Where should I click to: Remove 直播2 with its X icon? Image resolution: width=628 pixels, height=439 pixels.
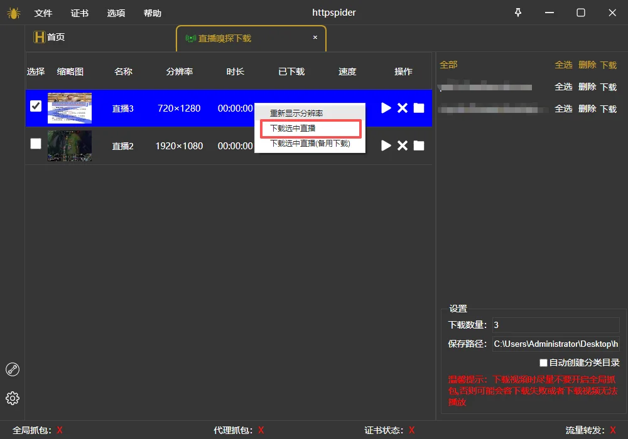(403, 145)
